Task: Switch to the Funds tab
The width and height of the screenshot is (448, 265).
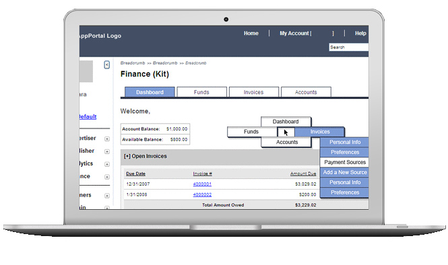Action: pyautogui.click(x=201, y=92)
